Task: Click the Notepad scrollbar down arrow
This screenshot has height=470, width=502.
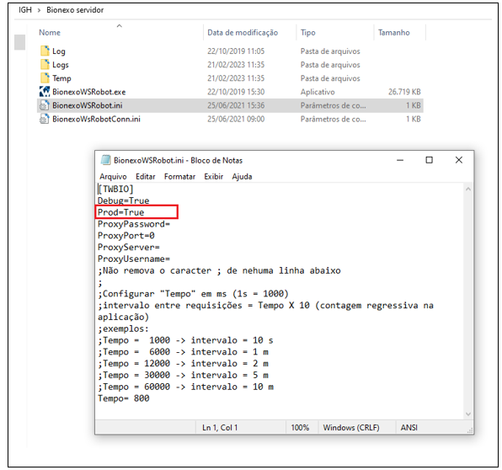Action: (468, 414)
